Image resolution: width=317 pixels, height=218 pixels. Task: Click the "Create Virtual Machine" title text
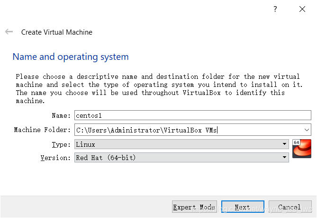tap(57, 32)
